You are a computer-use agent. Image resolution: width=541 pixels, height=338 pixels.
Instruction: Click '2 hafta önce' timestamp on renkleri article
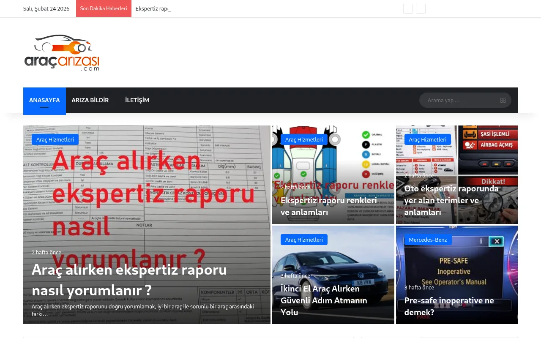click(x=295, y=187)
